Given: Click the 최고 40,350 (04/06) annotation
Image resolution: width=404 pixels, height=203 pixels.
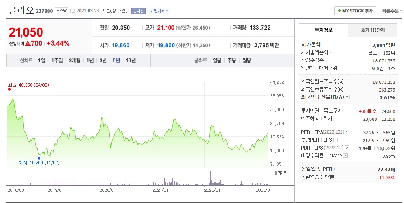Looking at the screenshot, I should (x=28, y=85).
